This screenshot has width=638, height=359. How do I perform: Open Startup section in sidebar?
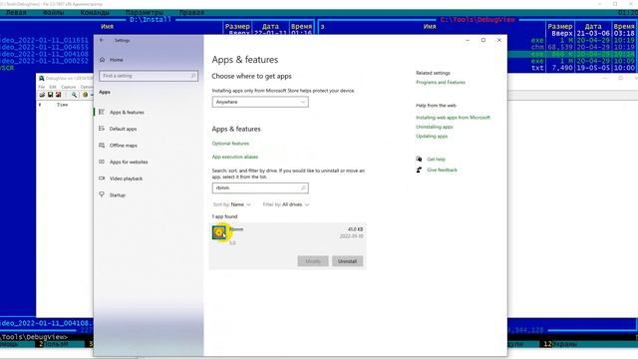118,195
